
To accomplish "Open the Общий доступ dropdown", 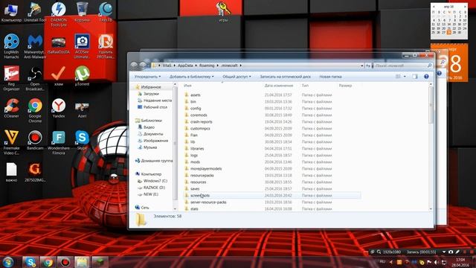I will coord(237,77).
